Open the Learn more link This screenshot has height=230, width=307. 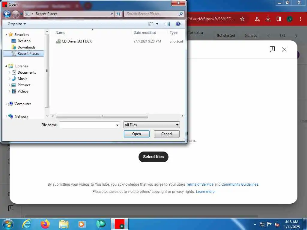tap(205, 191)
